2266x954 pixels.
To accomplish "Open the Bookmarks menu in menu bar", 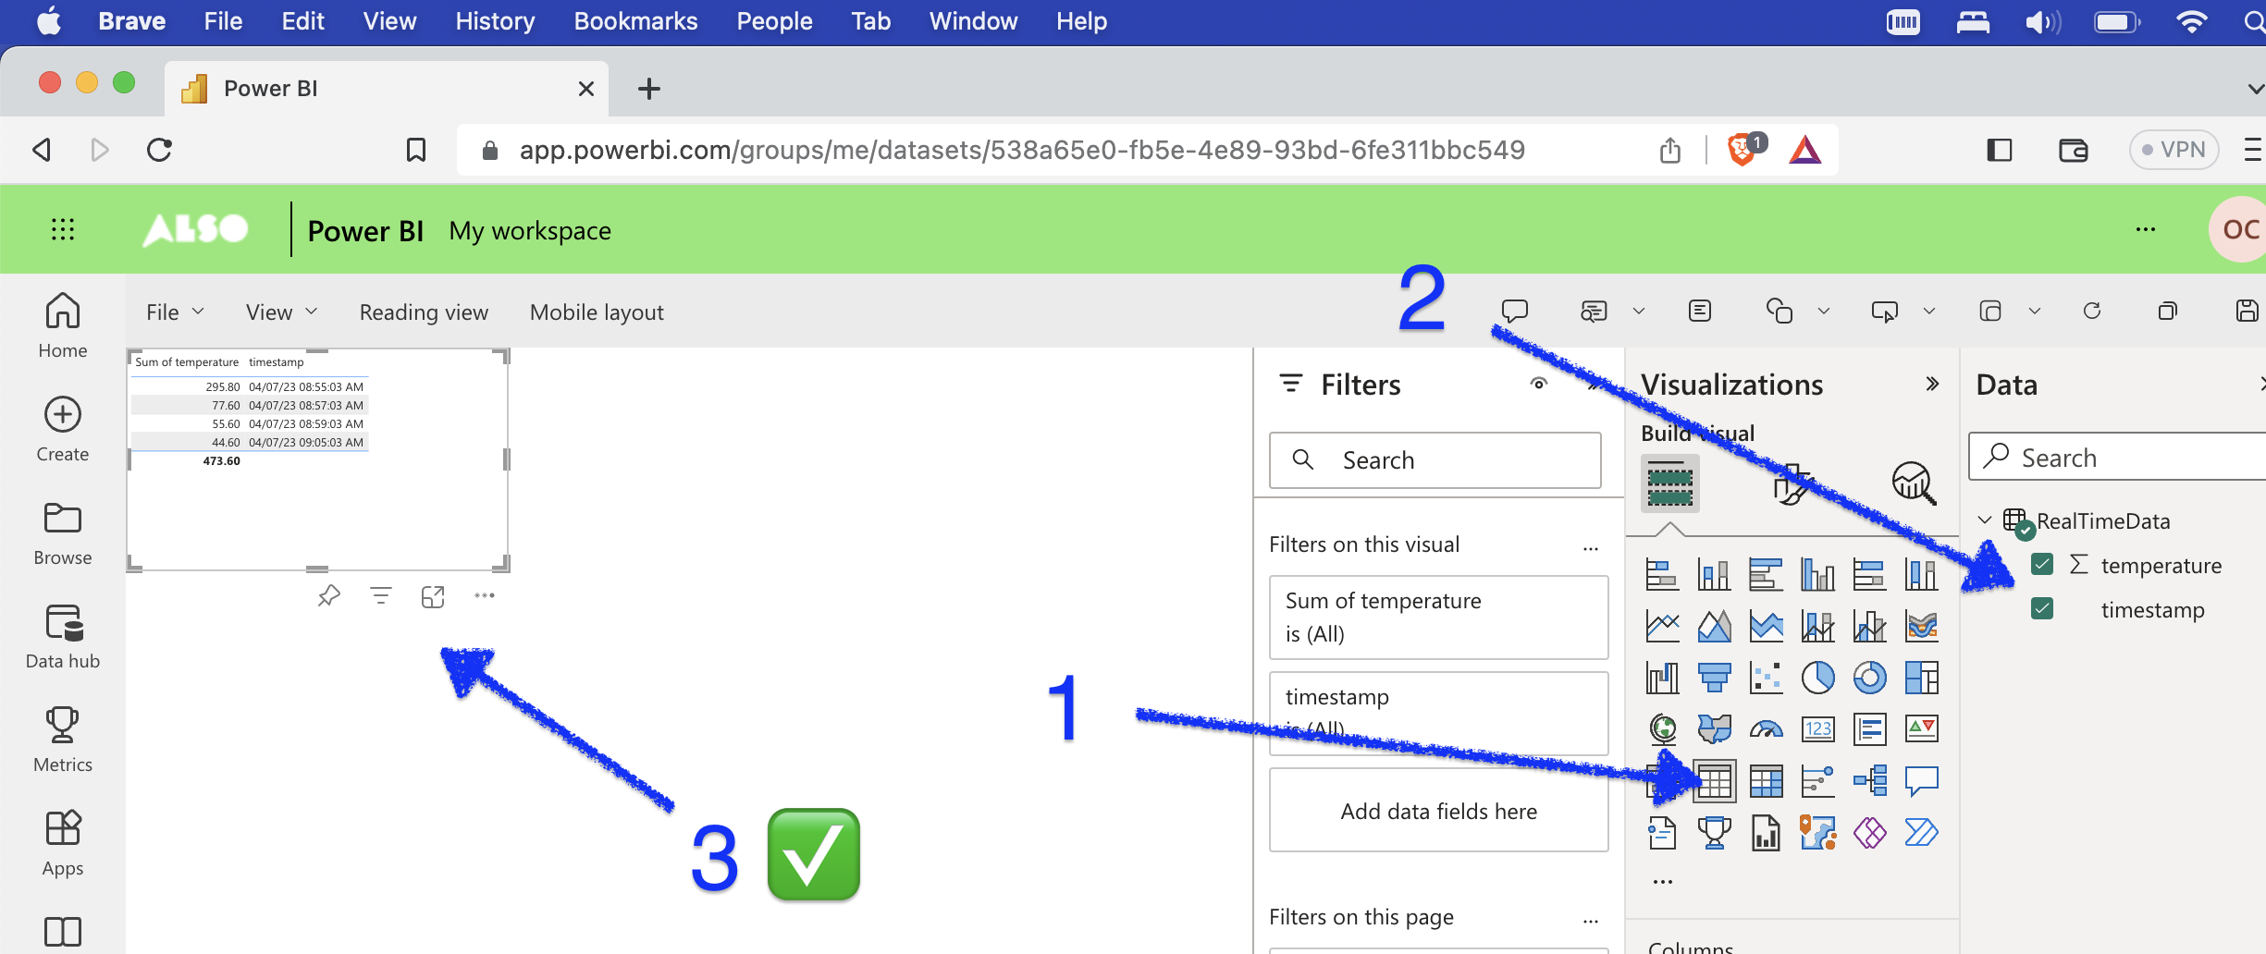I will [635, 21].
